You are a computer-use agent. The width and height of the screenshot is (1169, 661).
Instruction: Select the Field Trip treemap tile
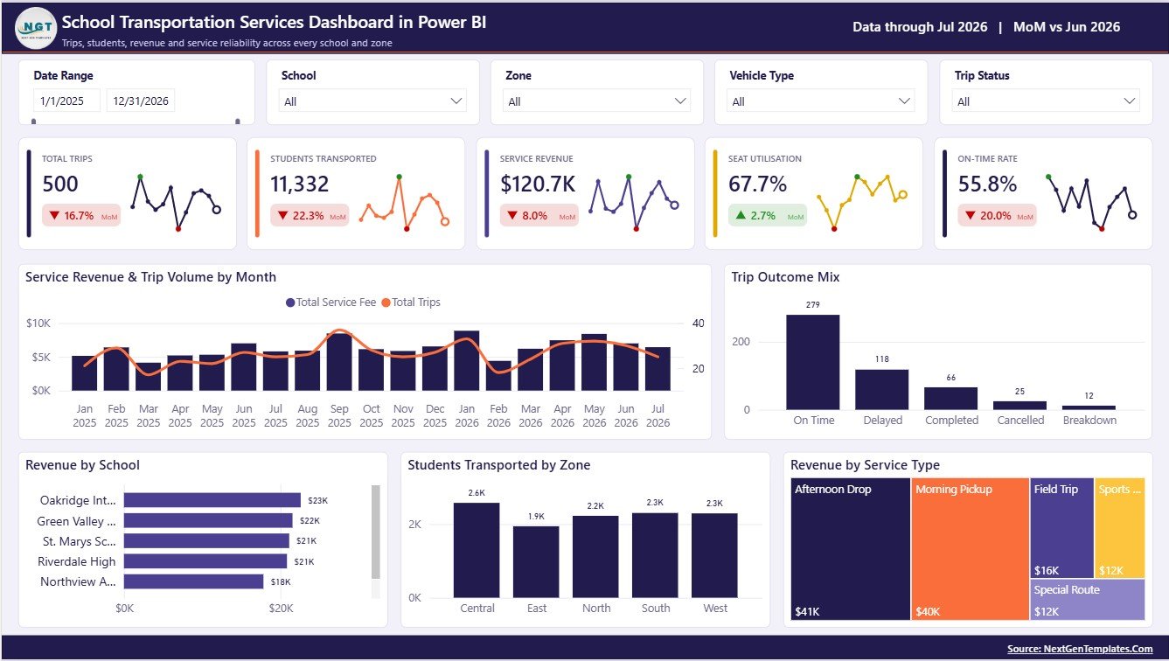1061,528
